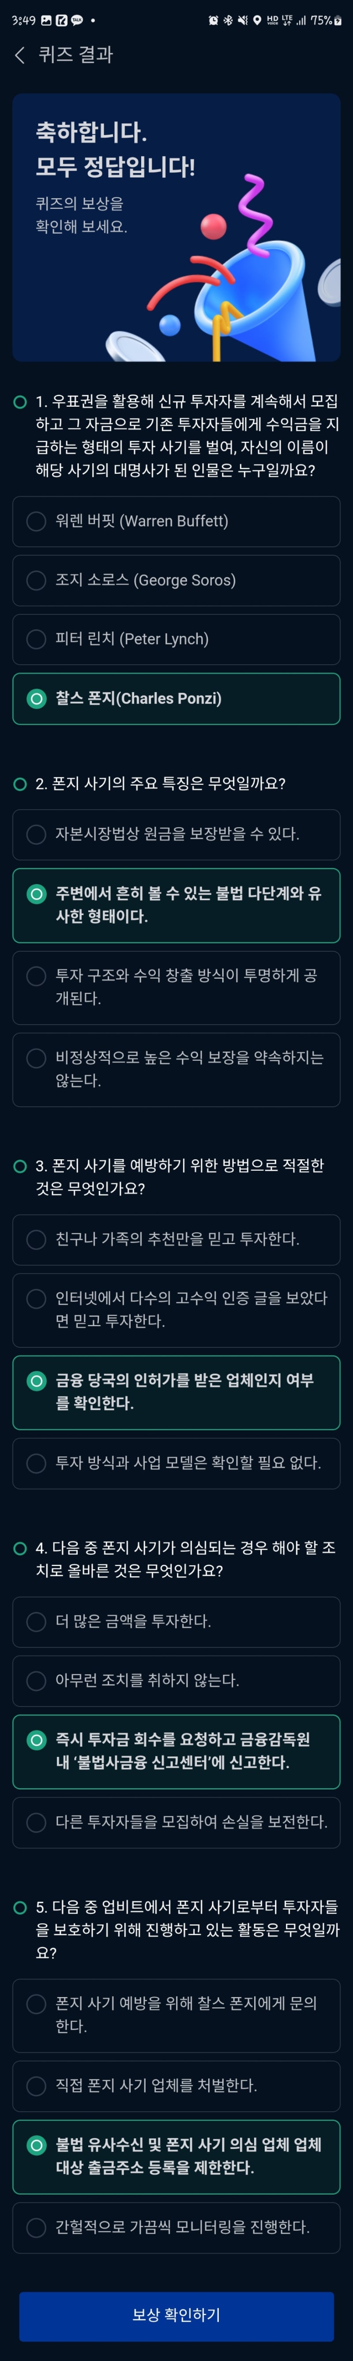Image resolution: width=353 pixels, height=2361 pixels.
Task: Choose '자본시장법상 원금을 보장받을 수 있다' option
Action: click(176, 834)
